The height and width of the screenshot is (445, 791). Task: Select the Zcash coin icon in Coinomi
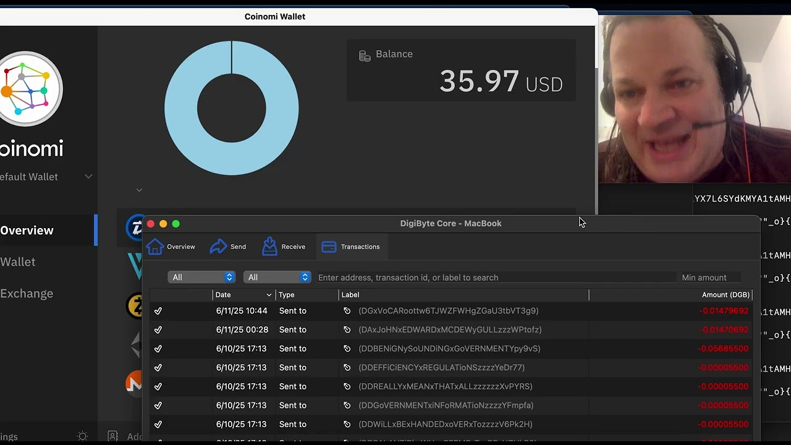click(134, 306)
